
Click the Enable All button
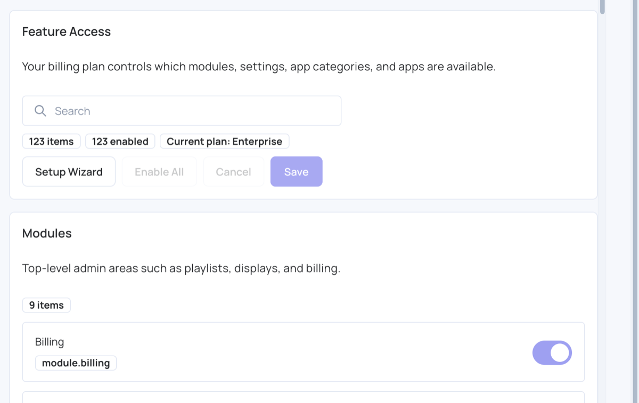[x=159, y=171]
